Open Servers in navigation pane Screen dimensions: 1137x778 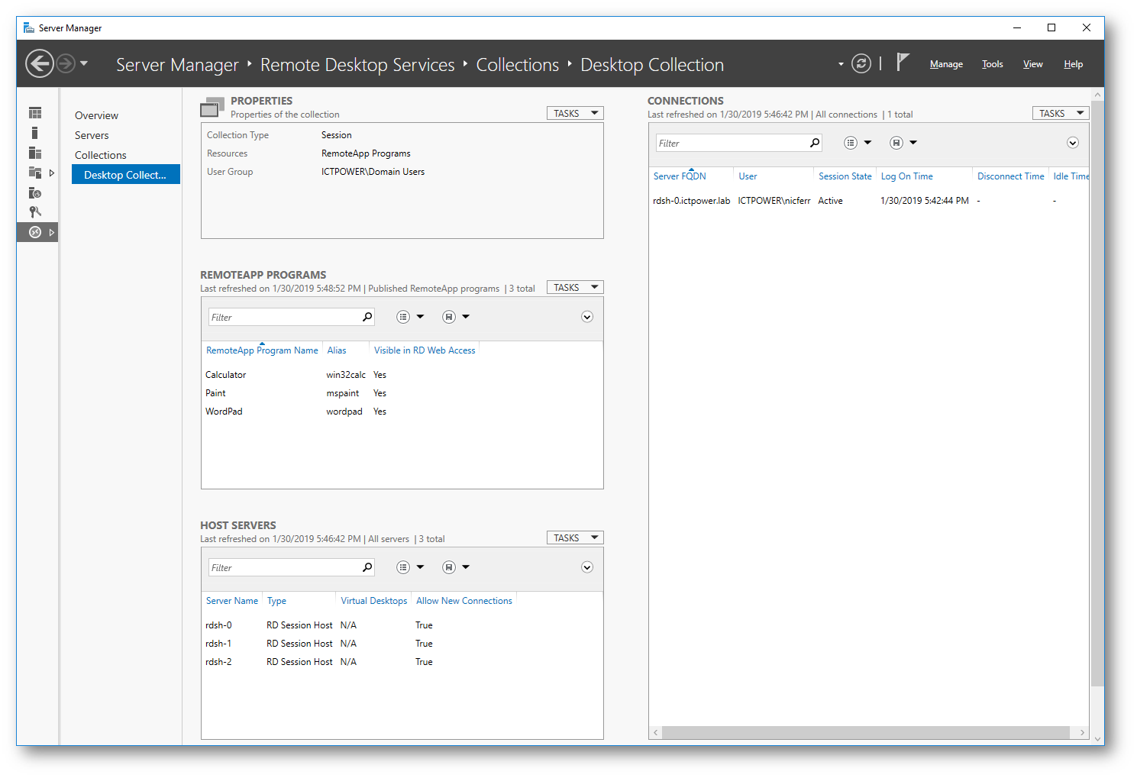[92, 135]
